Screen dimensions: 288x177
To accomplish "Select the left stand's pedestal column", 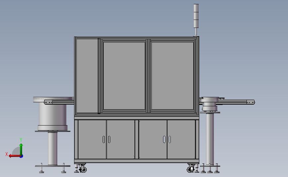I will pyautogui.click(x=52, y=148).
